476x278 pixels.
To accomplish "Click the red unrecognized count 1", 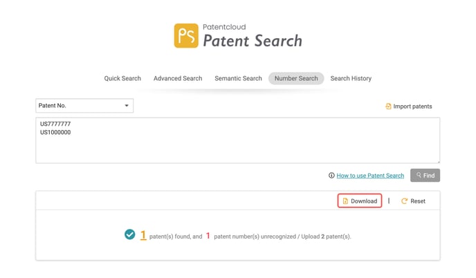I will 208,236.
